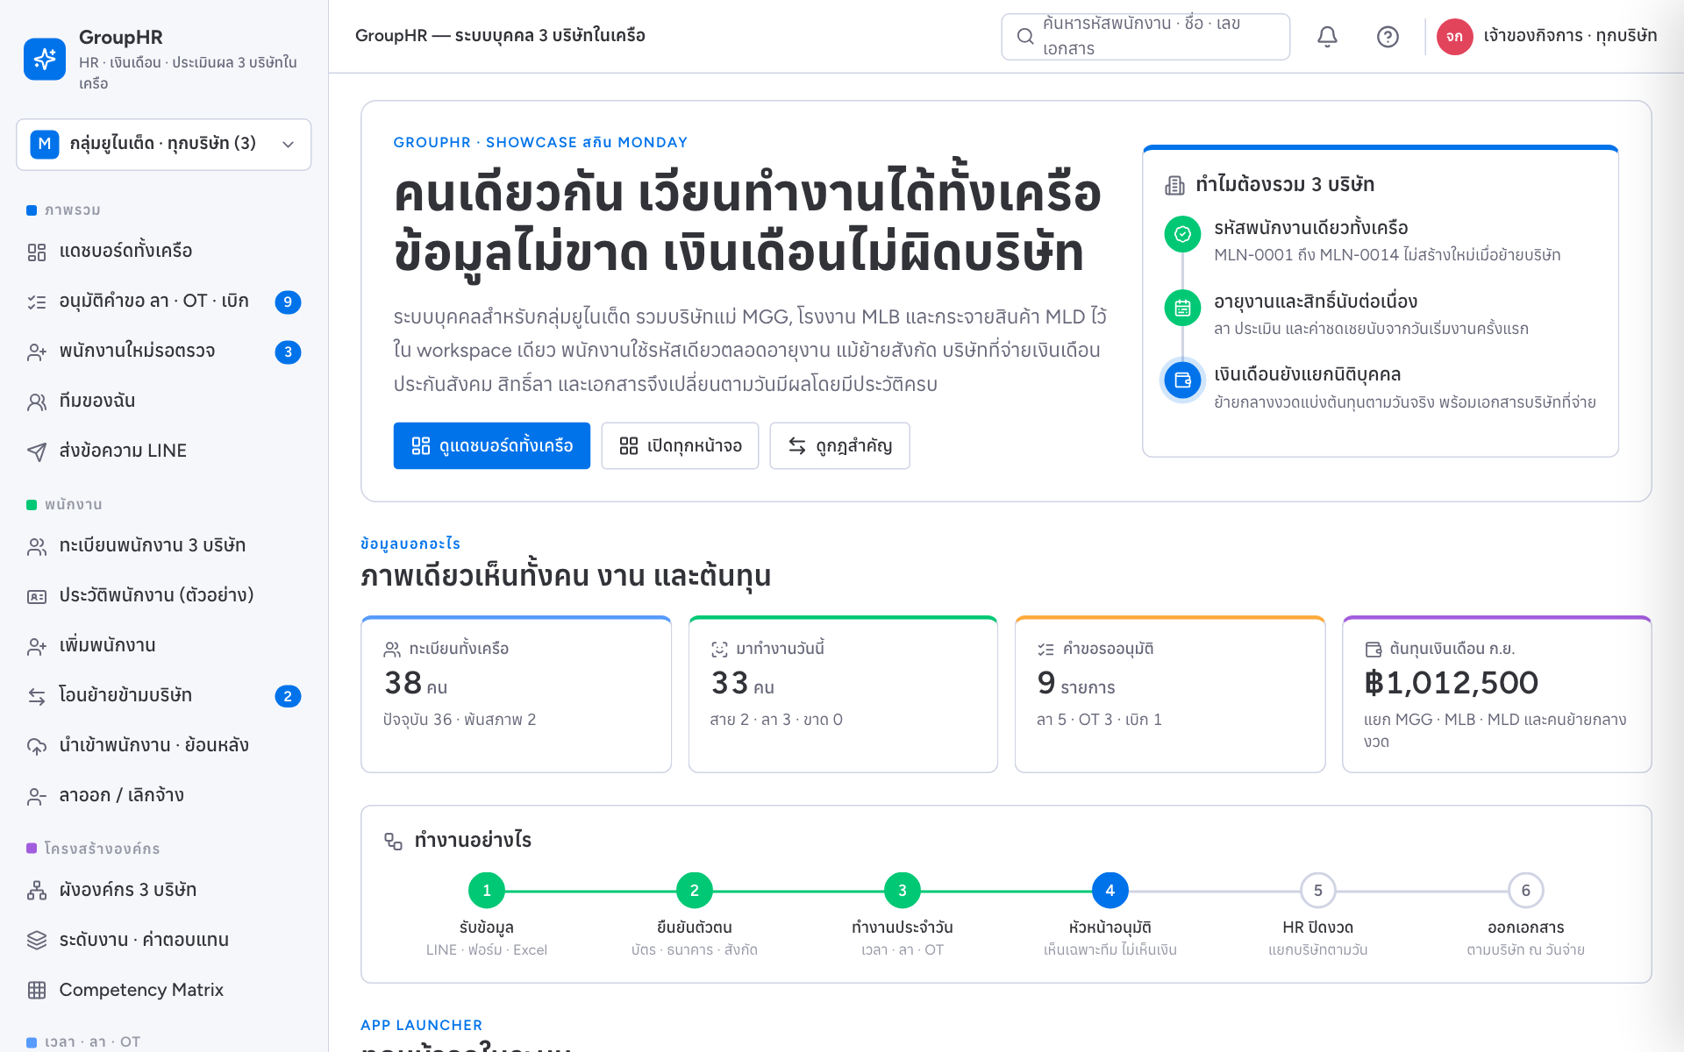This screenshot has height=1052, width=1684.
Task: Click the ID card icon next to ประวัติพนักงาน
Action: tap(37, 596)
